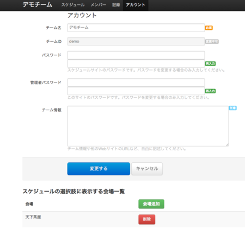Click the スケジュールの選択肢に表示する会場一覧 heading
This screenshot has height=228, width=245.
point(73,192)
